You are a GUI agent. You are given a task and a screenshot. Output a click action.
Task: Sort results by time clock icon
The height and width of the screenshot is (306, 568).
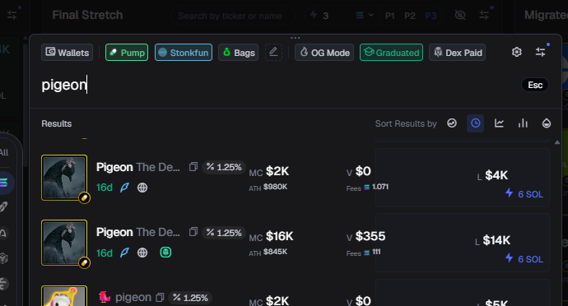(475, 123)
